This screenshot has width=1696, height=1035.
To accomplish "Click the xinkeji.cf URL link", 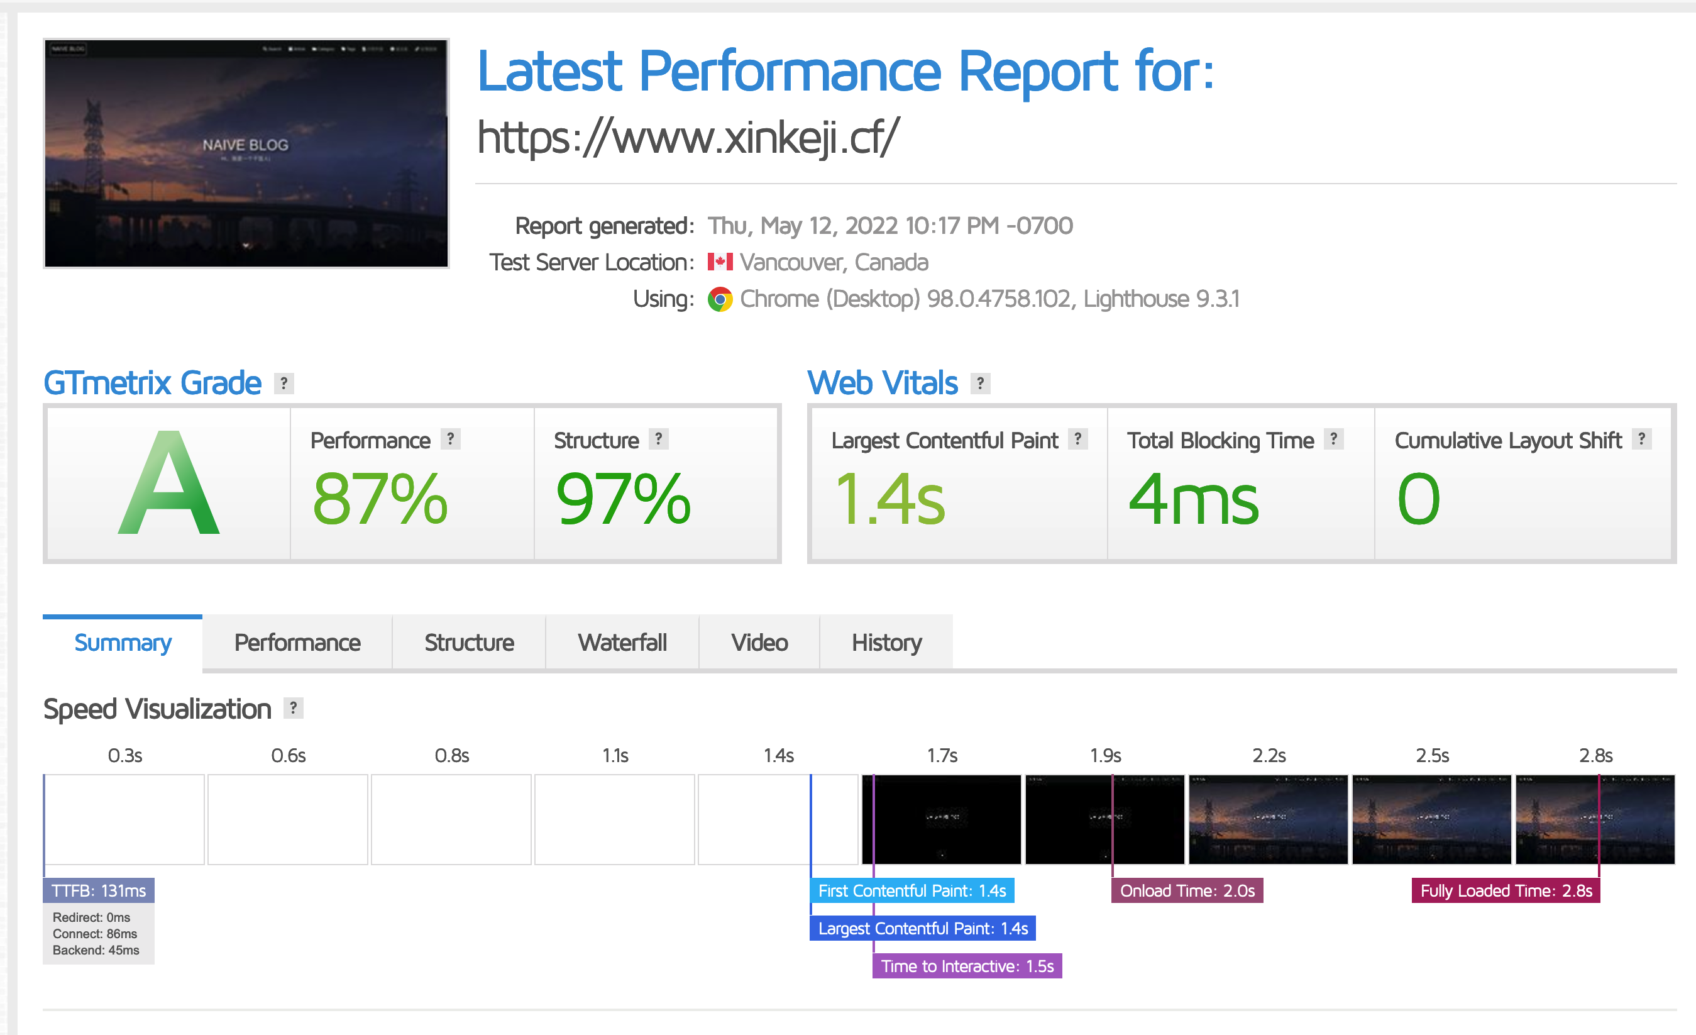I will click(688, 136).
